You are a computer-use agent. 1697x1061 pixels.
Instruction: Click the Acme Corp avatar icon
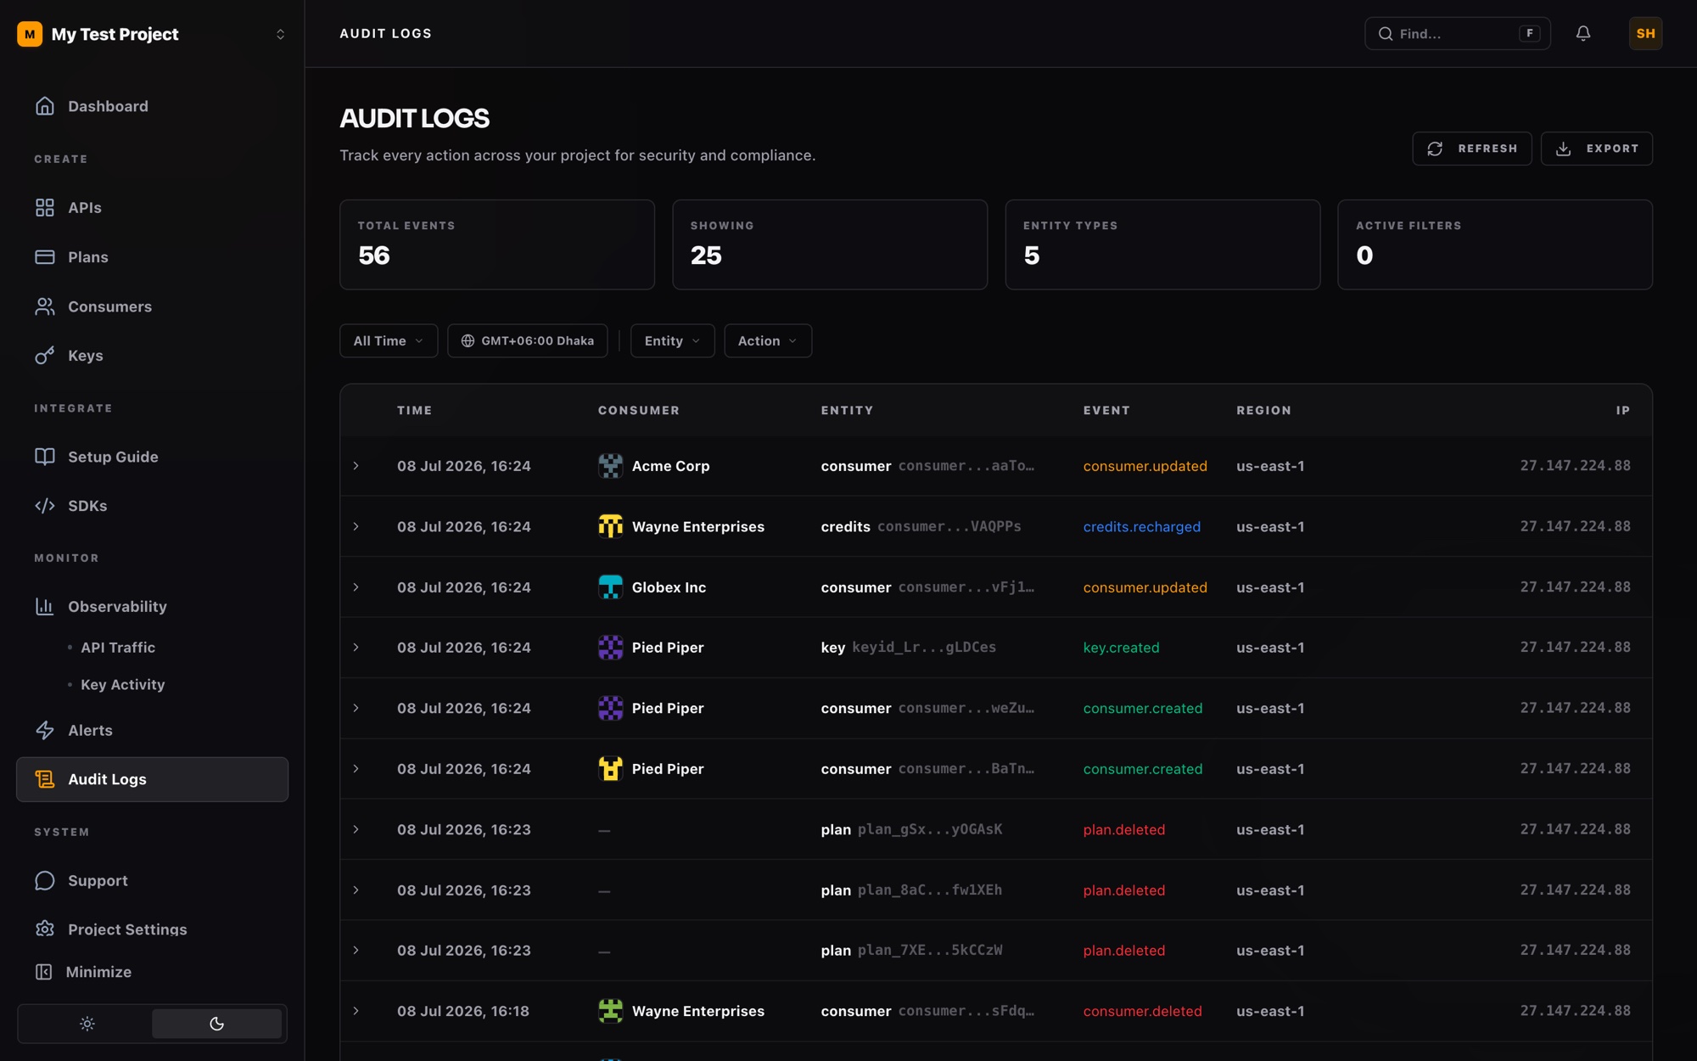tap(610, 466)
